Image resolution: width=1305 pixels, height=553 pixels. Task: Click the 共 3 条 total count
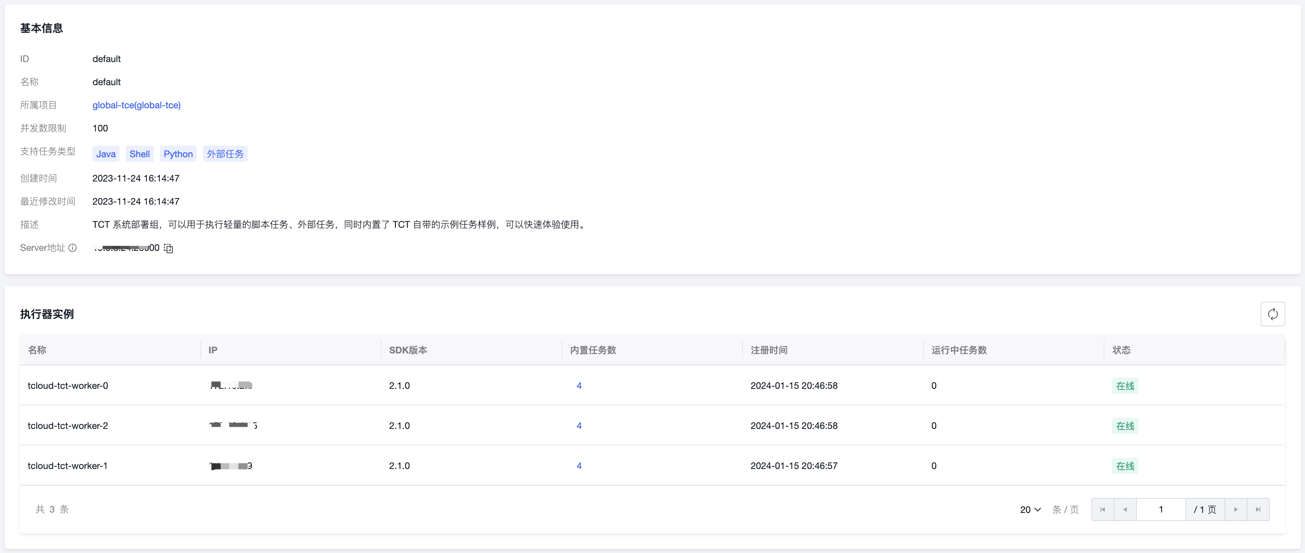pyautogui.click(x=52, y=509)
